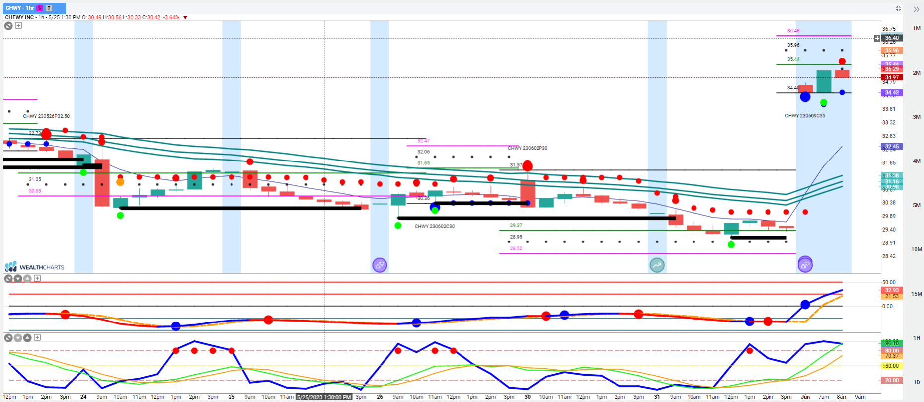Click the purple 32.45 price label
This screenshot has height=402, width=924.
[891, 146]
